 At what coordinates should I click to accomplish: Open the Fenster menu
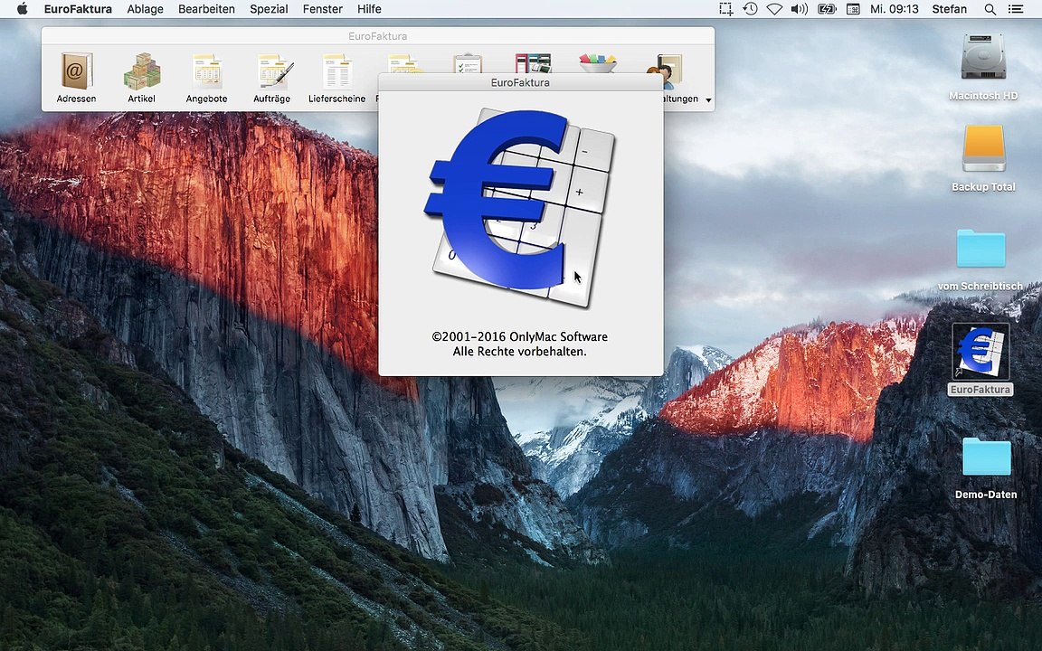coord(322,9)
